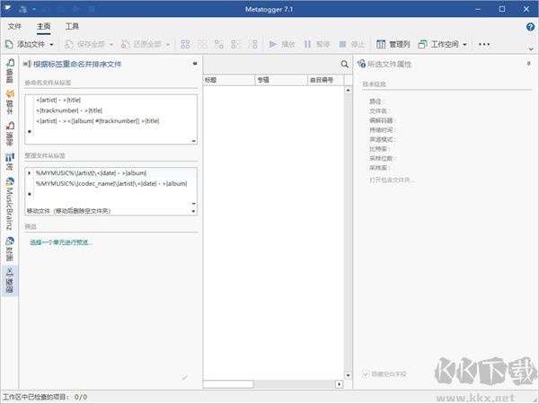
Task: Click the 选择一个单元进行预览 preview link
Action: (x=61, y=242)
